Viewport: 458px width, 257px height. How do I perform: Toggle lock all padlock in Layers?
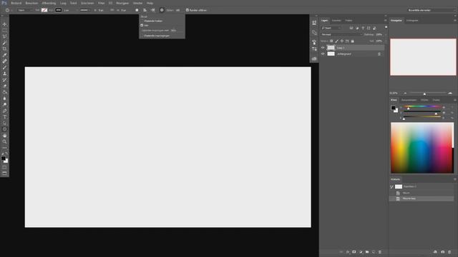(x=353, y=41)
